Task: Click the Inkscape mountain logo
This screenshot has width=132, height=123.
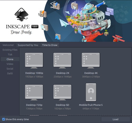Action: 21,15
